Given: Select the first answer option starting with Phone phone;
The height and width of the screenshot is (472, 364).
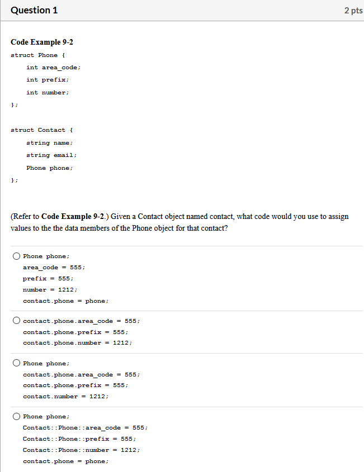Looking at the screenshot, I should click(x=17, y=256).
